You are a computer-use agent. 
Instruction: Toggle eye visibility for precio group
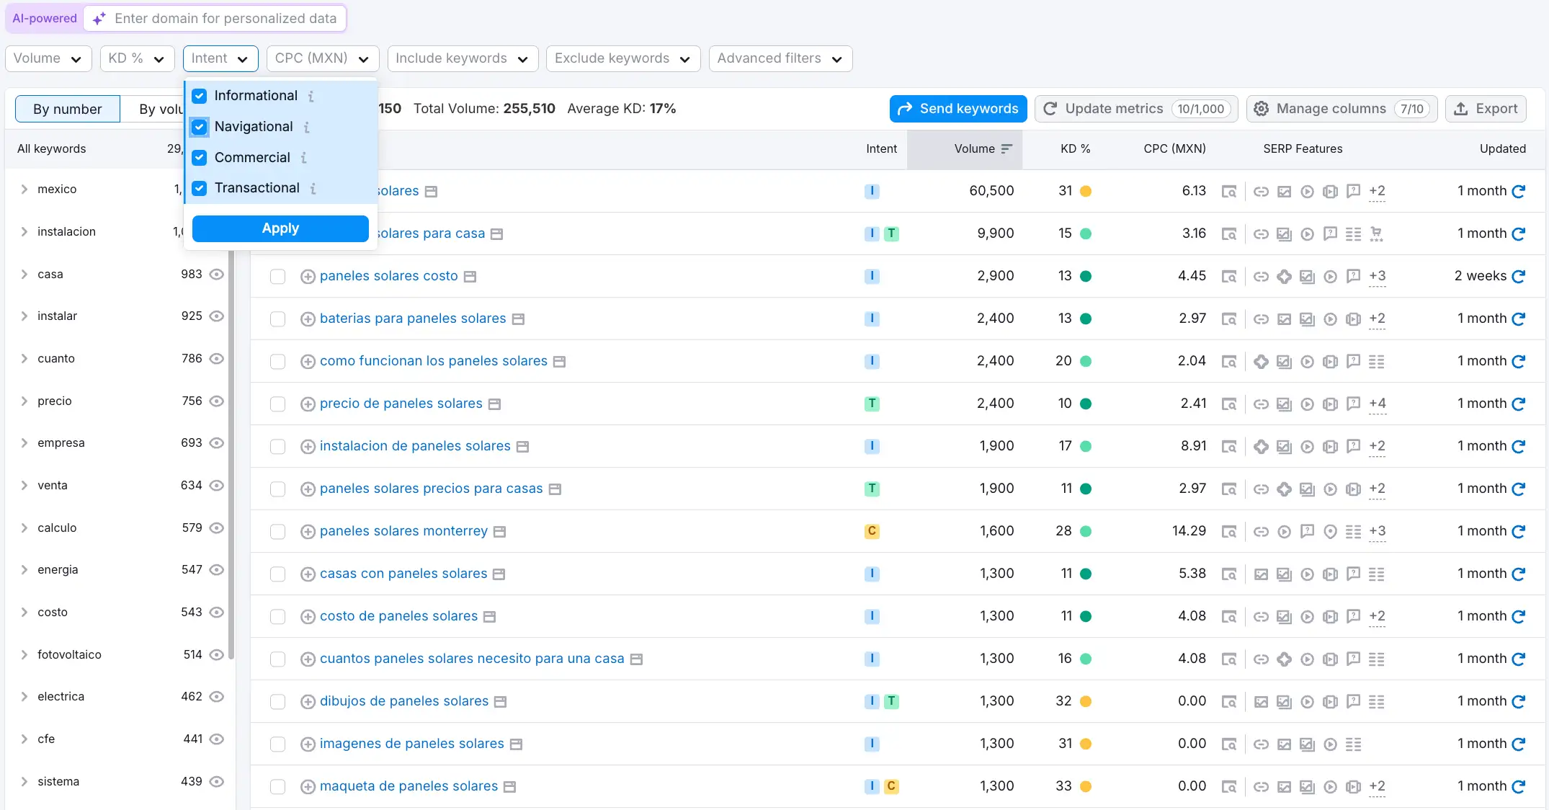pos(216,401)
